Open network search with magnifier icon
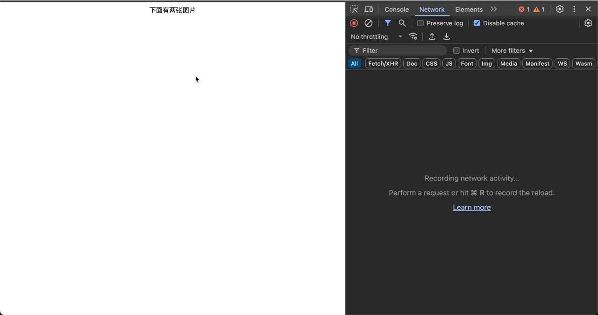This screenshot has height=315, width=598. click(x=402, y=23)
